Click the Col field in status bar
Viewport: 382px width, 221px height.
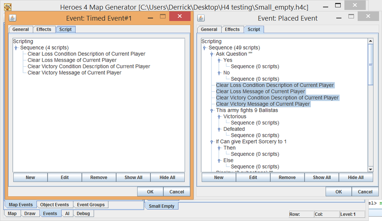pyautogui.click(x=326, y=214)
